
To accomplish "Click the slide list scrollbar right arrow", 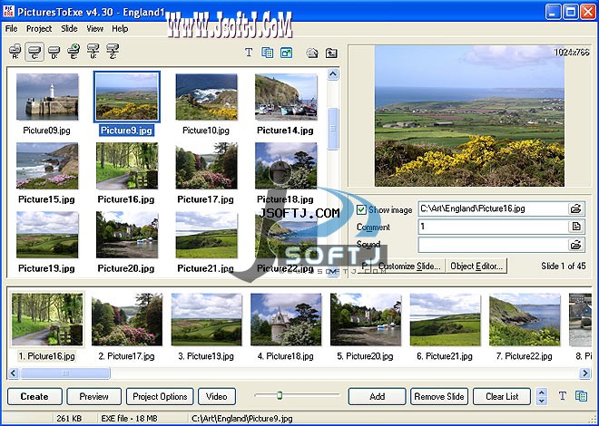I will tap(584, 373).
